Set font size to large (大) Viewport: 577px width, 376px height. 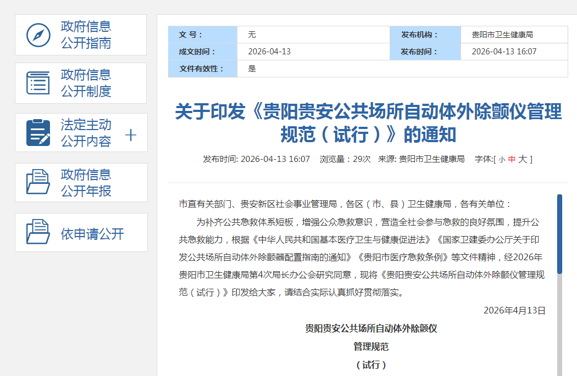523,159
